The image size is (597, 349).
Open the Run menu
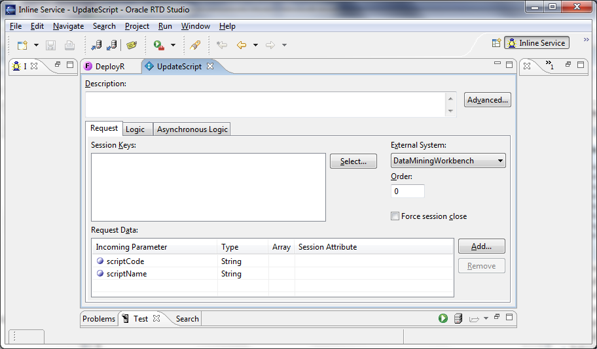(165, 26)
